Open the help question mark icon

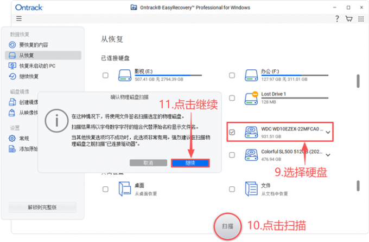(x=337, y=19)
